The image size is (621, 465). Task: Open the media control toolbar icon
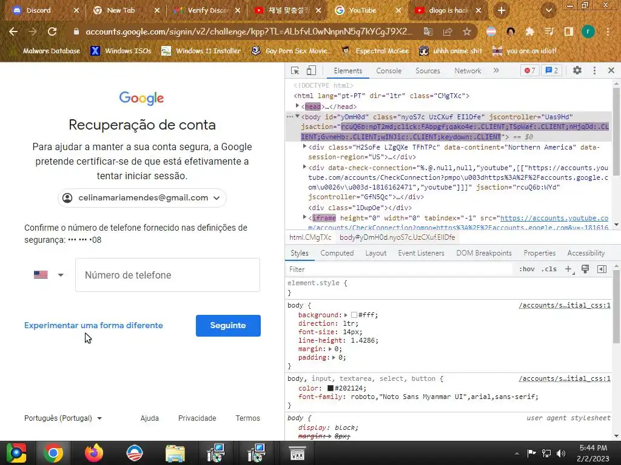point(549,31)
